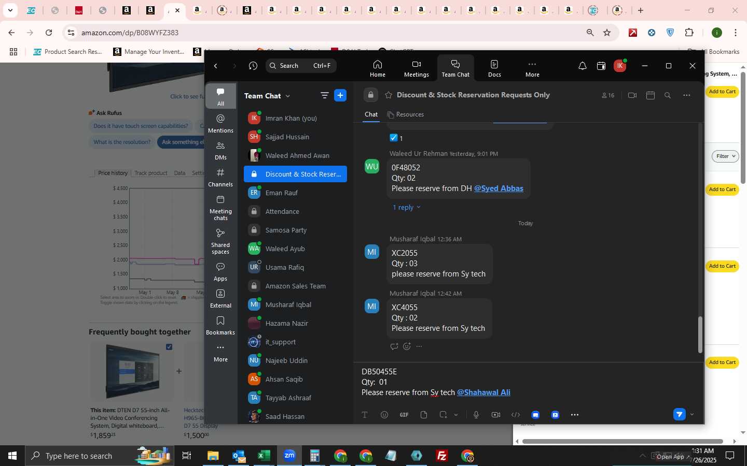
Task: Open Mentions in Zoom sidebar
Action: 220,124
